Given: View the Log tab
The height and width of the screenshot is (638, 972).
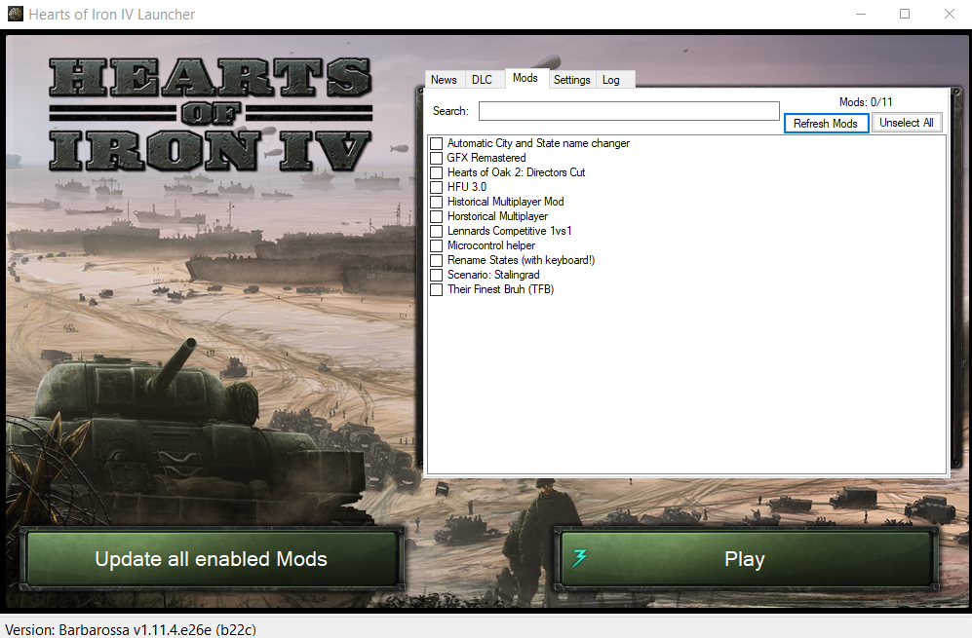Looking at the screenshot, I should (610, 79).
